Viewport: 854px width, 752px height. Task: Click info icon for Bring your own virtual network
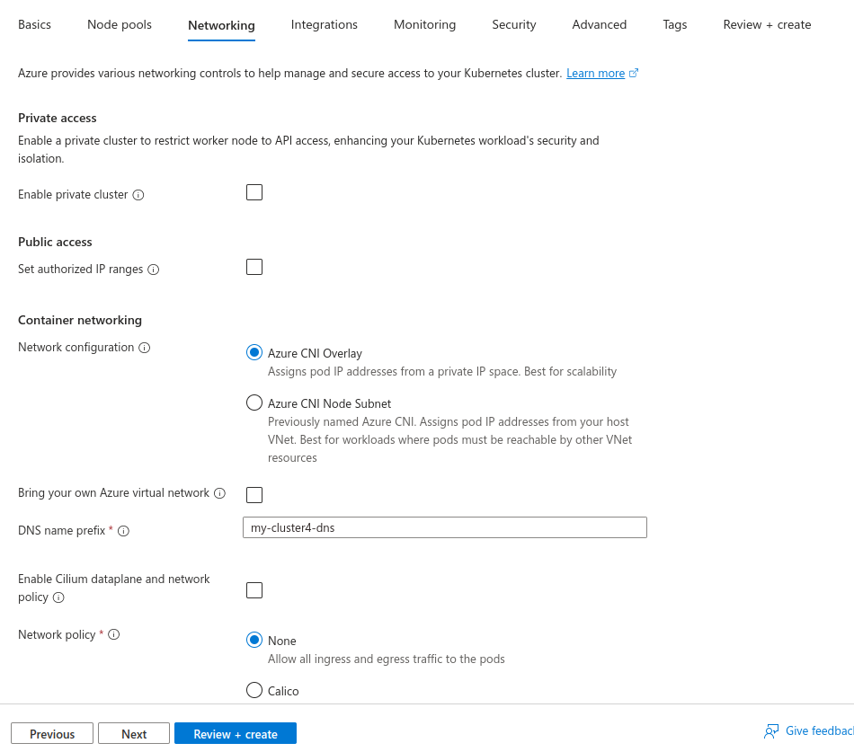point(220,493)
